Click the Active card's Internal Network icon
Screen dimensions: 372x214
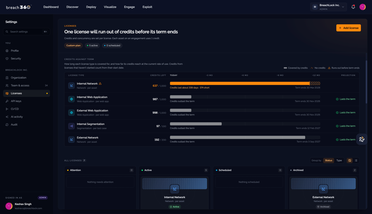[x=174, y=189]
